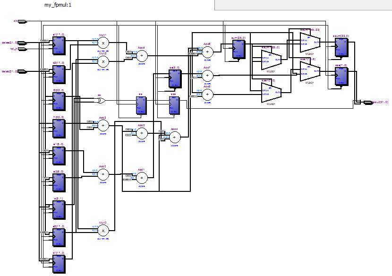Viewport: 392px width, 276px height.
Task: Click the bottom MUX21 multiplexer
Action: pyautogui.click(x=271, y=92)
